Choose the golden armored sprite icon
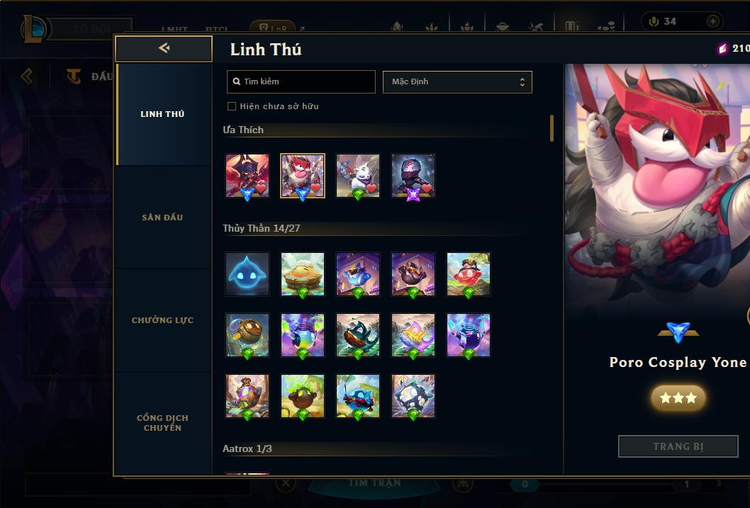The image size is (750, 508). pos(247,335)
